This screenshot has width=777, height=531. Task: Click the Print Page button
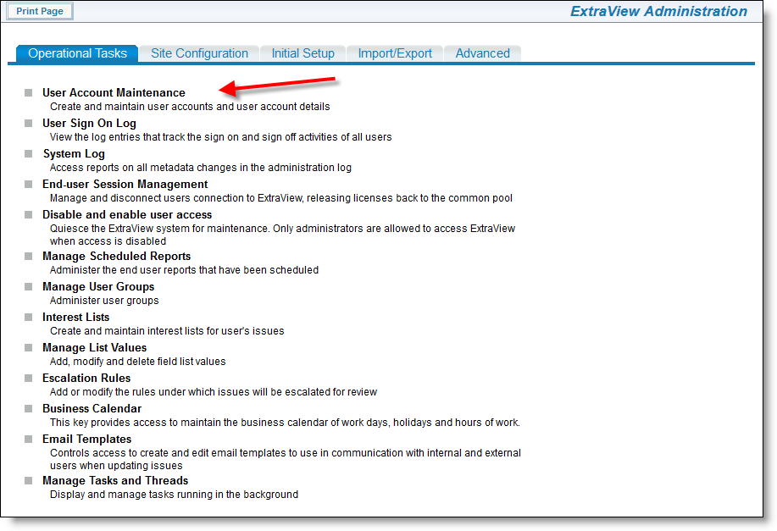point(40,11)
